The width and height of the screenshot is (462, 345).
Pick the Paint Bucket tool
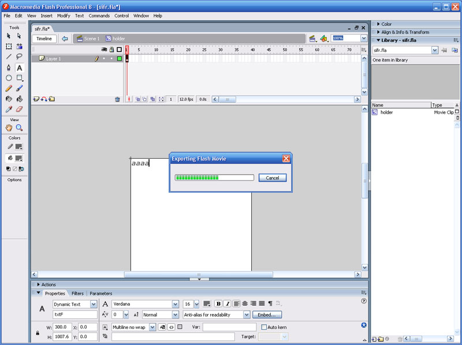(19, 99)
